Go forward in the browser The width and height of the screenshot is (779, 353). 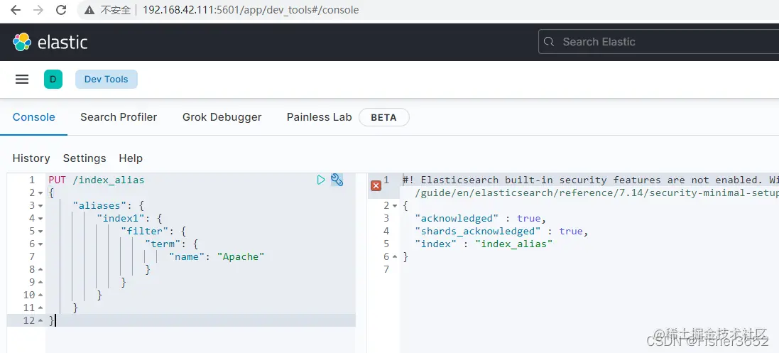[38, 10]
